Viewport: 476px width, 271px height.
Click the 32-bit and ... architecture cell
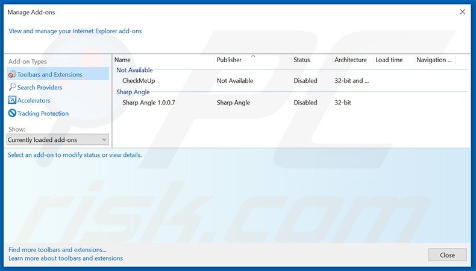[351, 81]
